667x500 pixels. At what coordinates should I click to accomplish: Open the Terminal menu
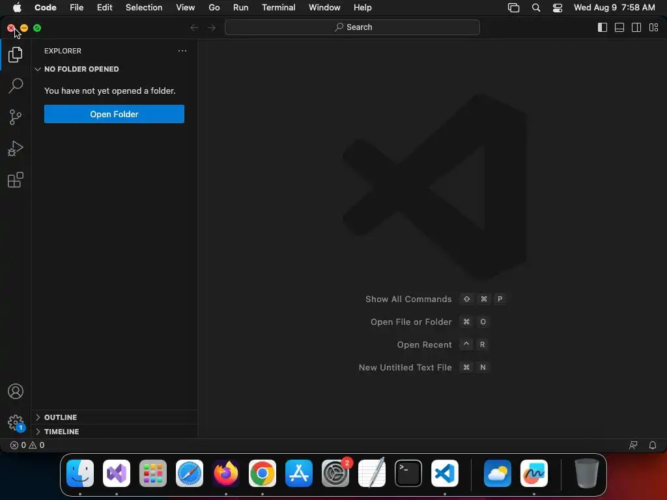pos(279,8)
